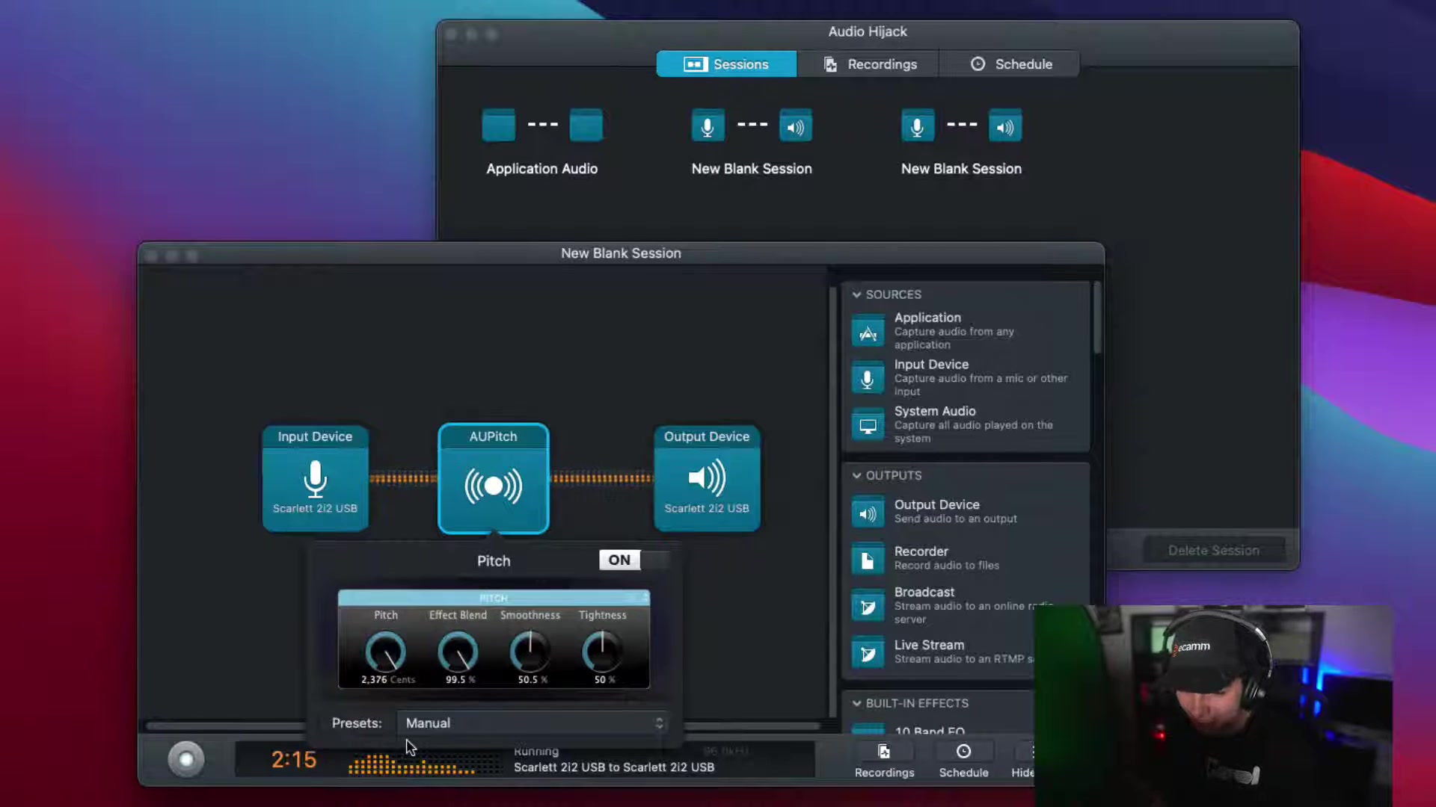
Task: Click the Delete Session button
Action: click(x=1213, y=551)
